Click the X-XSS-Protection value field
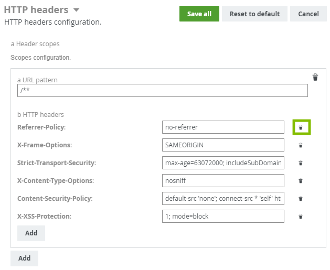Screen dimensions: 330x270 pos(223,216)
